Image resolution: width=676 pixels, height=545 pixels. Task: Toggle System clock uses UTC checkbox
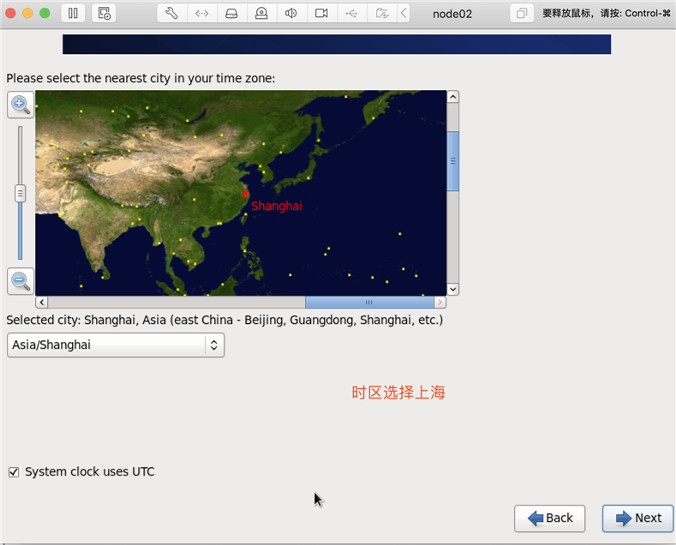pos(14,472)
